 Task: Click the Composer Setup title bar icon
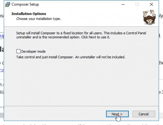pos(7,5)
